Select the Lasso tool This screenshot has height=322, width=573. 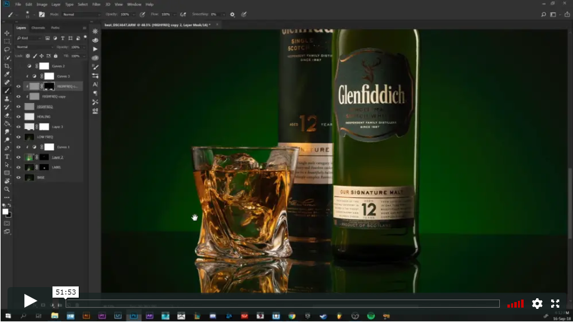coord(7,49)
